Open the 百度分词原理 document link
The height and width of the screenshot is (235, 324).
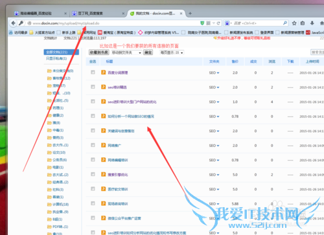coord(118,73)
